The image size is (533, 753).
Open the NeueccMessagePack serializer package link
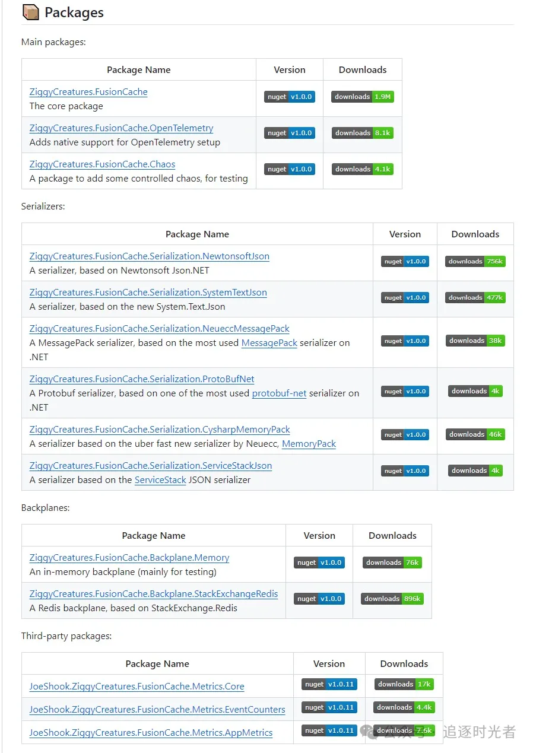[159, 329]
